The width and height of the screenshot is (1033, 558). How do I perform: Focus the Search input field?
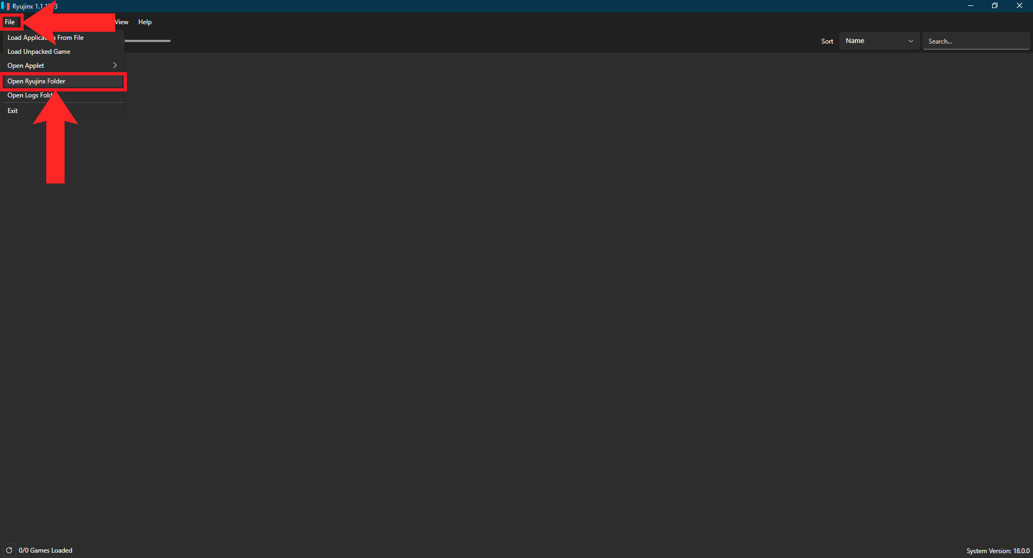pyautogui.click(x=976, y=41)
